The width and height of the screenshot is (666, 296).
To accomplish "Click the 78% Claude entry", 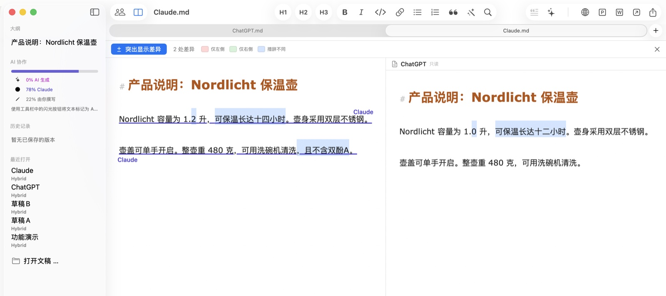I will (39, 90).
